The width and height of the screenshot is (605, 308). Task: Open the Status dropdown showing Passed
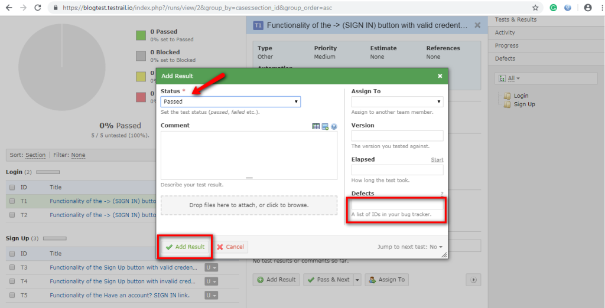pos(230,101)
